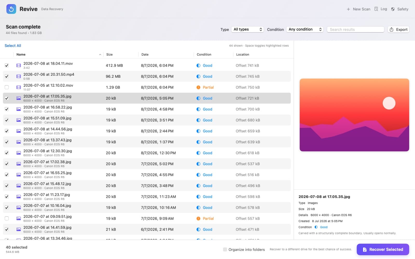
Task: Sort by Size column header
Action: pos(109,55)
